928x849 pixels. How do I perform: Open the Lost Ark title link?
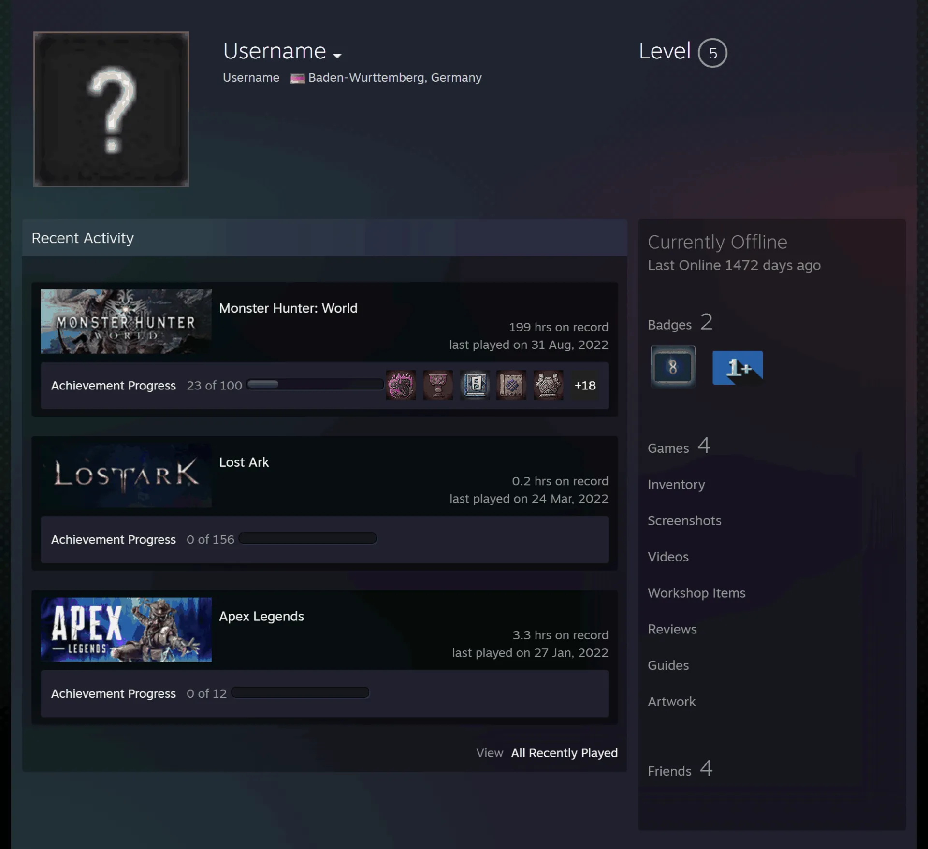(244, 462)
